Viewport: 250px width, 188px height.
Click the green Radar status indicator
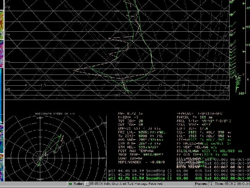(x=70, y=184)
